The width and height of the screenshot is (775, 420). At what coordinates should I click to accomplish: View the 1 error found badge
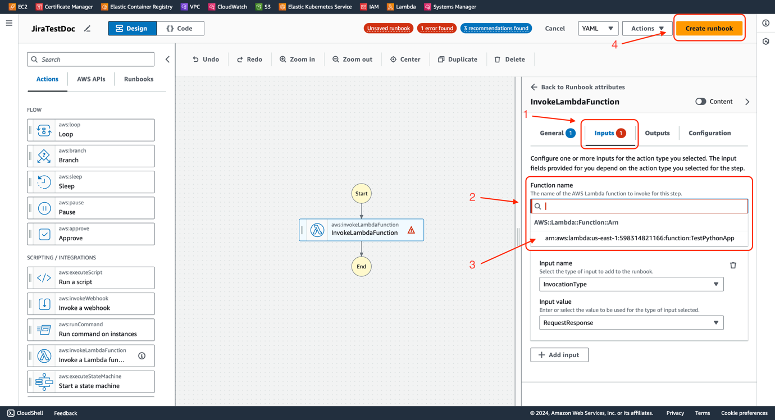click(437, 28)
